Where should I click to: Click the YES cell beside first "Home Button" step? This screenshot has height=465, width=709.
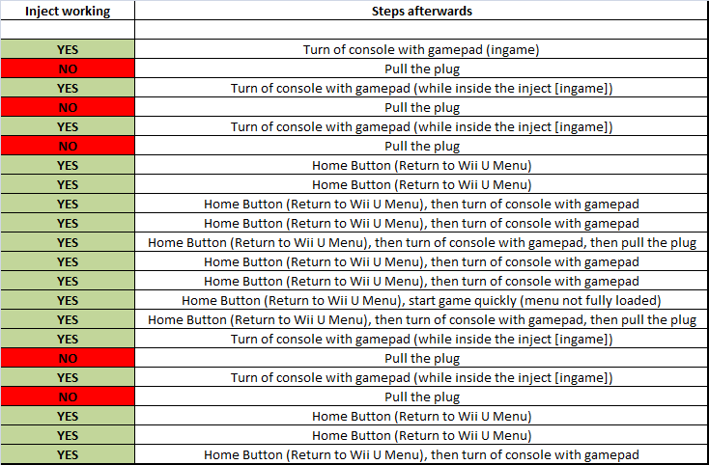coord(68,165)
